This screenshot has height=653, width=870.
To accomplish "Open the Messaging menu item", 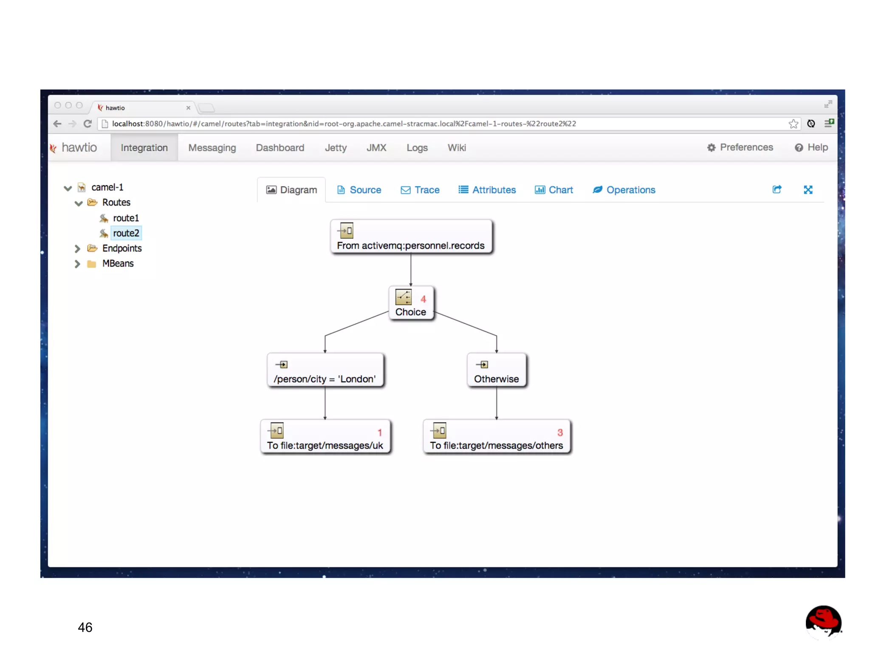I will [x=212, y=148].
